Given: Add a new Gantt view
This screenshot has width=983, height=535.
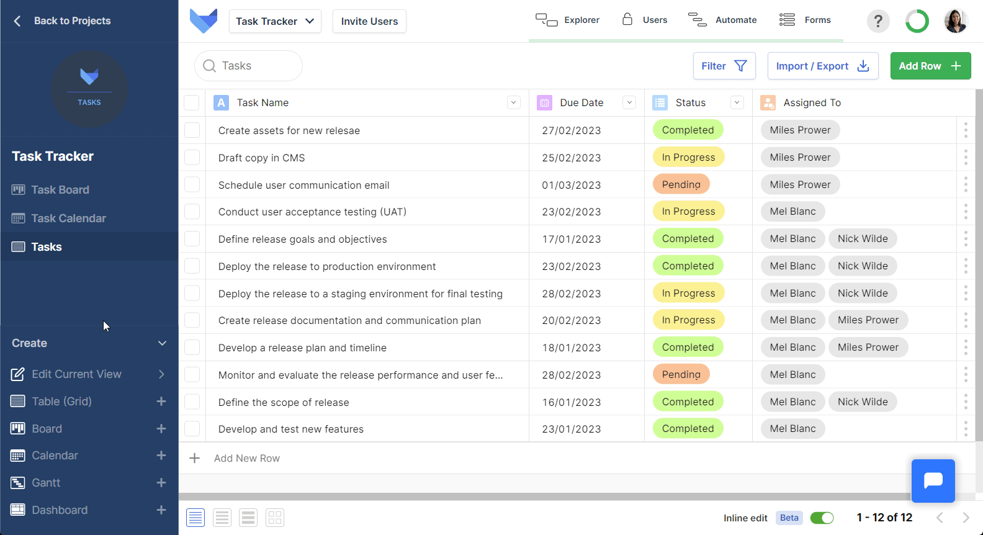Looking at the screenshot, I should 161,483.
